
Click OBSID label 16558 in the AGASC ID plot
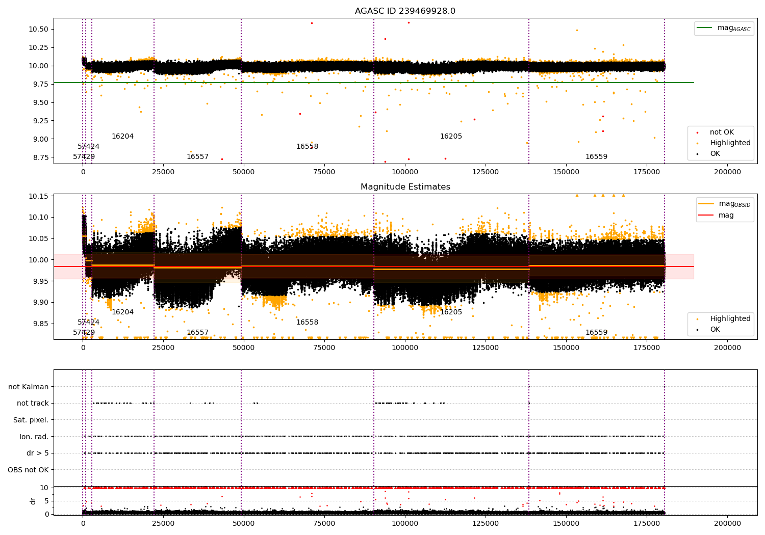click(x=307, y=147)
